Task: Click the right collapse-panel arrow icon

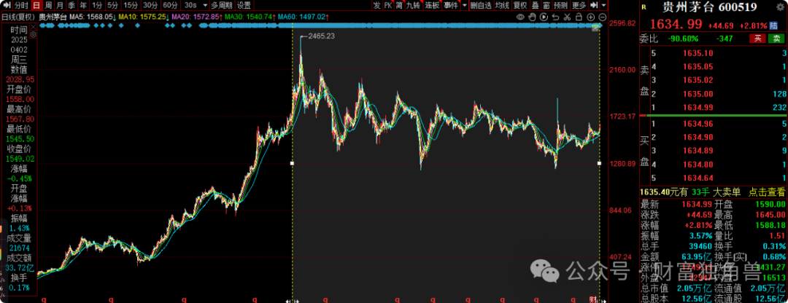Action: tap(593, 5)
